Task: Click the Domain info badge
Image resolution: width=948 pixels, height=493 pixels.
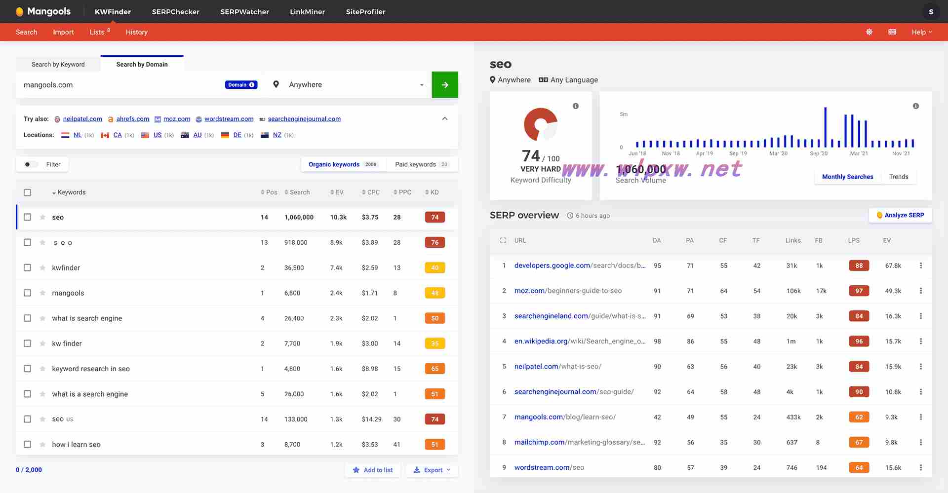Action: click(x=241, y=85)
